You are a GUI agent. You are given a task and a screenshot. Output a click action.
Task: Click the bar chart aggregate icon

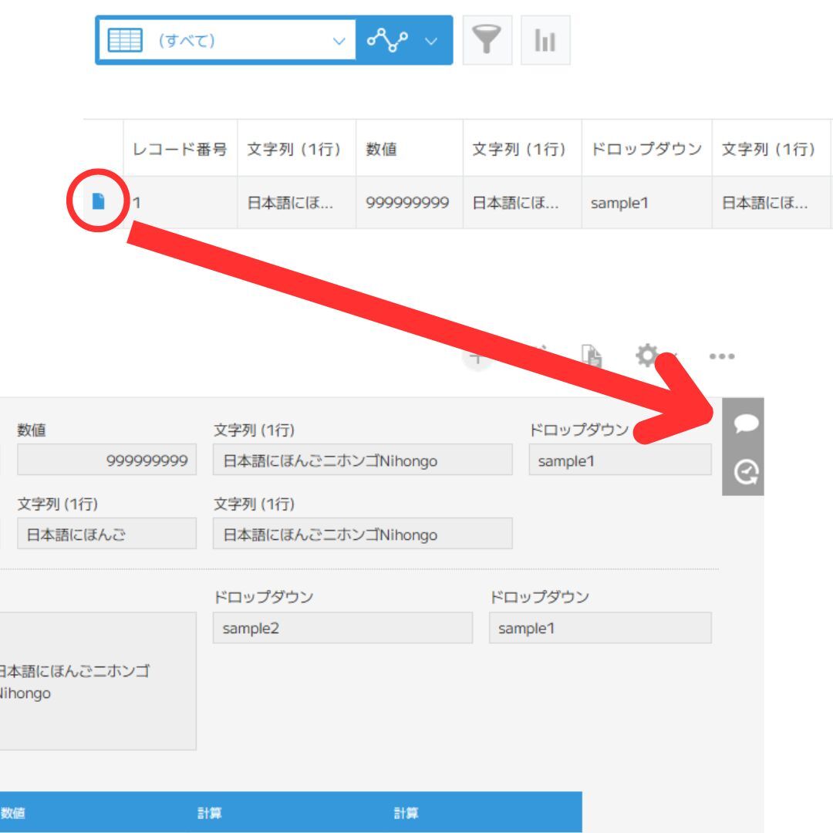click(545, 40)
